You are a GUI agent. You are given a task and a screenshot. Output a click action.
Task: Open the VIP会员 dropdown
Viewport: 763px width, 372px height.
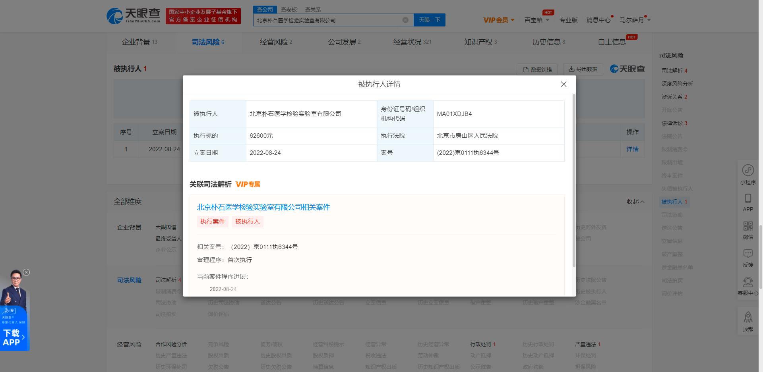(499, 20)
